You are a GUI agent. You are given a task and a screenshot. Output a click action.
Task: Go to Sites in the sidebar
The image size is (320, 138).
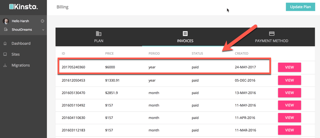[16, 54]
